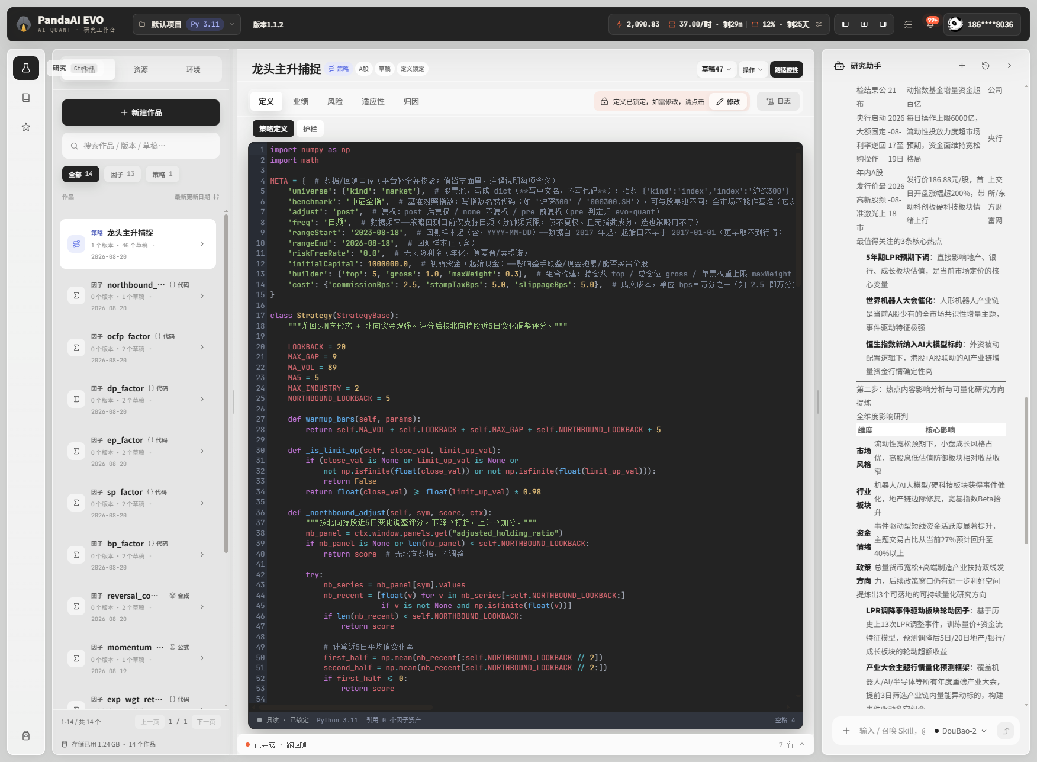Select the 护栏 sub-tab
The height and width of the screenshot is (762, 1037).
point(310,128)
